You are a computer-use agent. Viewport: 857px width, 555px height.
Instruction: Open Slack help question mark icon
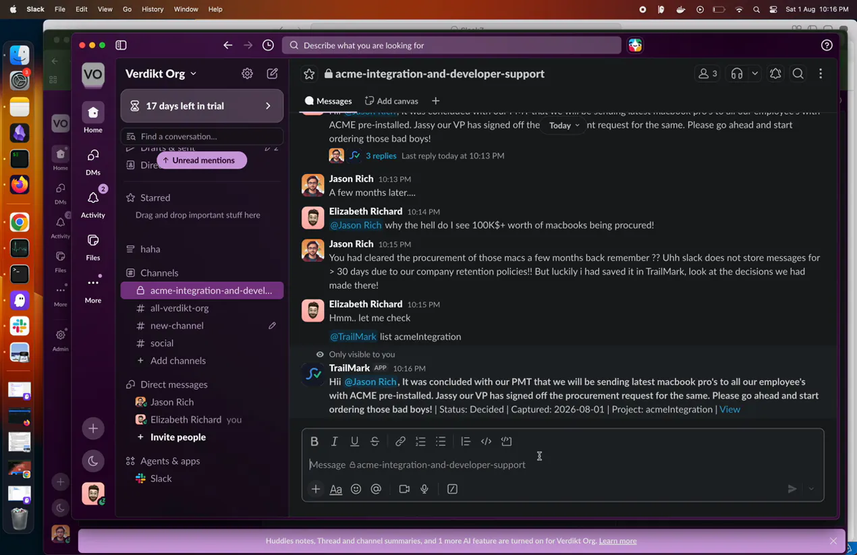[x=827, y=45]
